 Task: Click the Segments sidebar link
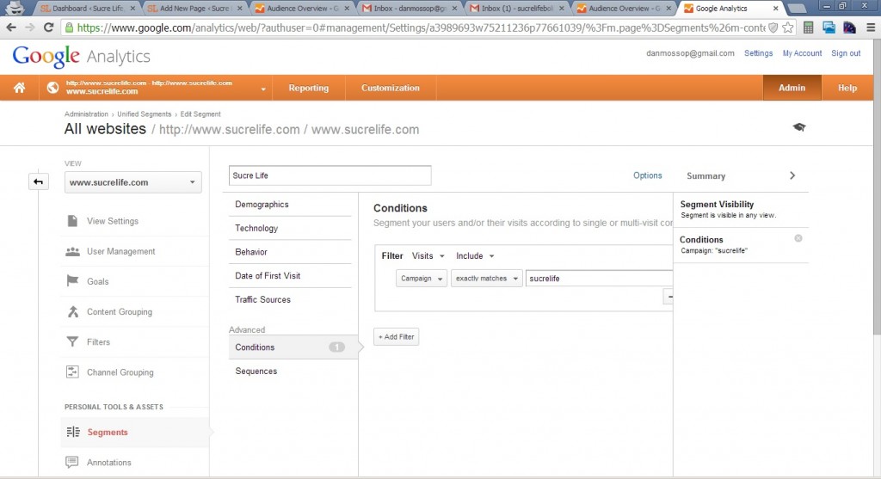click(108, 433)
